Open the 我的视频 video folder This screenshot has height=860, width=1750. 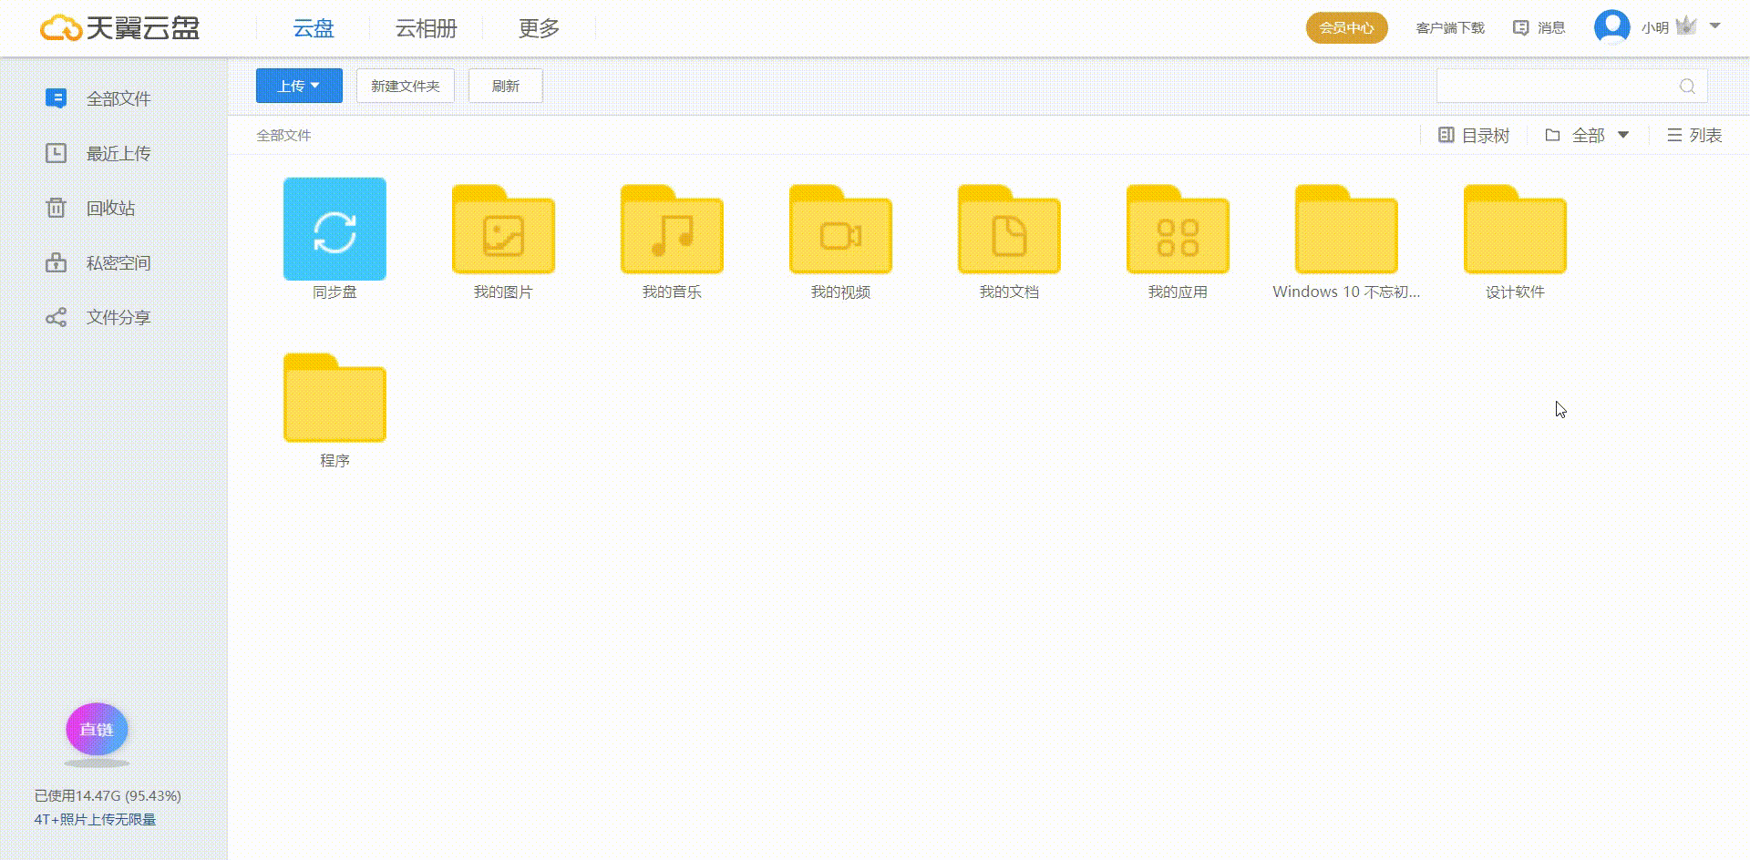(840, 231)
